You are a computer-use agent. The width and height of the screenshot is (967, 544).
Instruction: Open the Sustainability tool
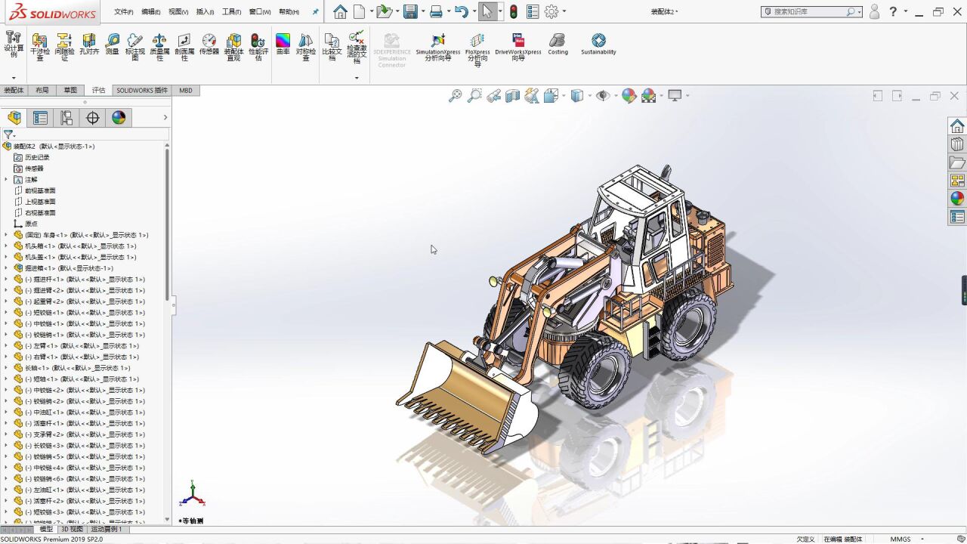(x=598, y=45)
